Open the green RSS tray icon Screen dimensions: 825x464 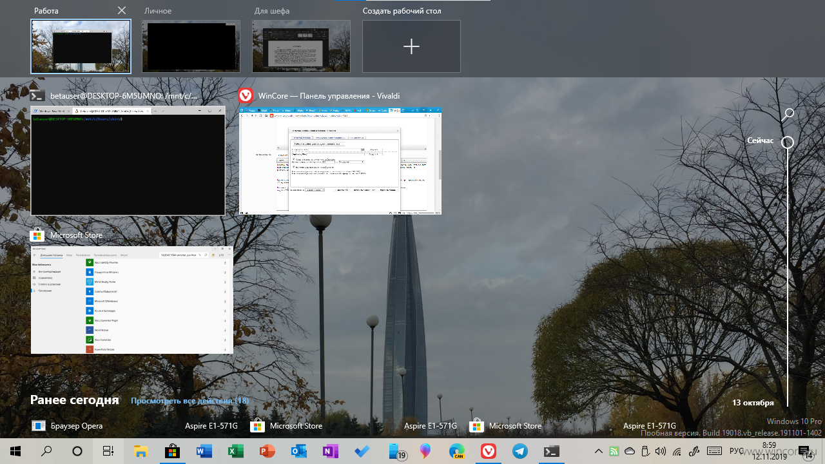coord(614,451)
